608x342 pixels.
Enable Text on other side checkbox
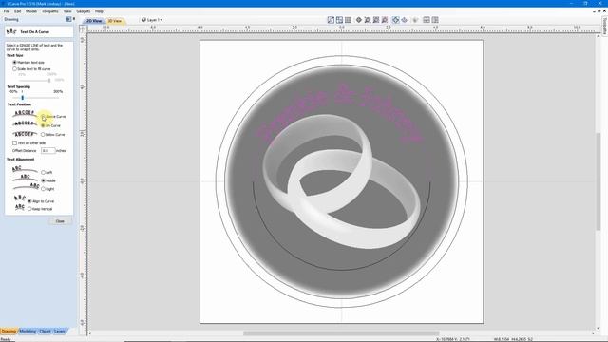(x=15, y=143)
